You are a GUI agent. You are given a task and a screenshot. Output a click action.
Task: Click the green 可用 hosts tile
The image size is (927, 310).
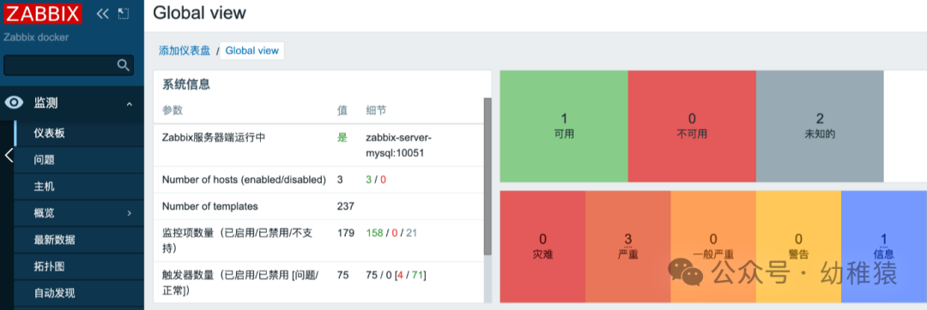coord(564,126)
